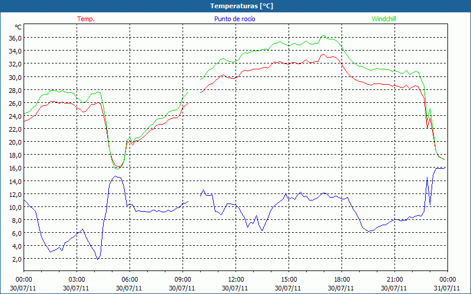Click the 20,0 y-axis value

[x=16, y=142]
